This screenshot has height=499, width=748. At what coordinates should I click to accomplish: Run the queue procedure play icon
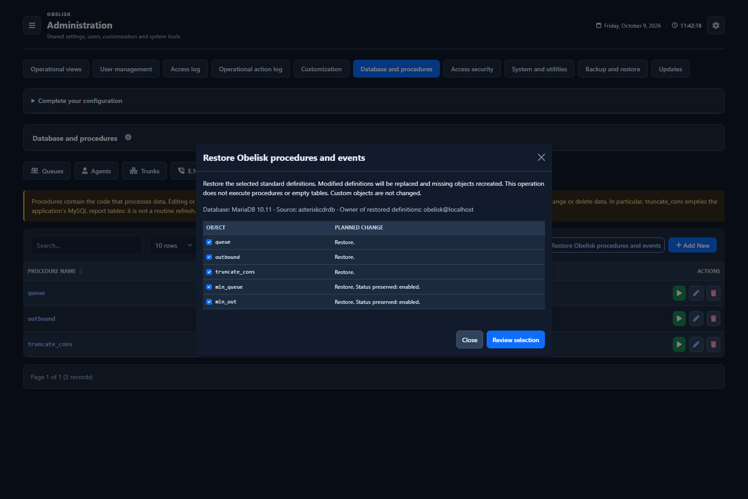[x=679, y=293]
